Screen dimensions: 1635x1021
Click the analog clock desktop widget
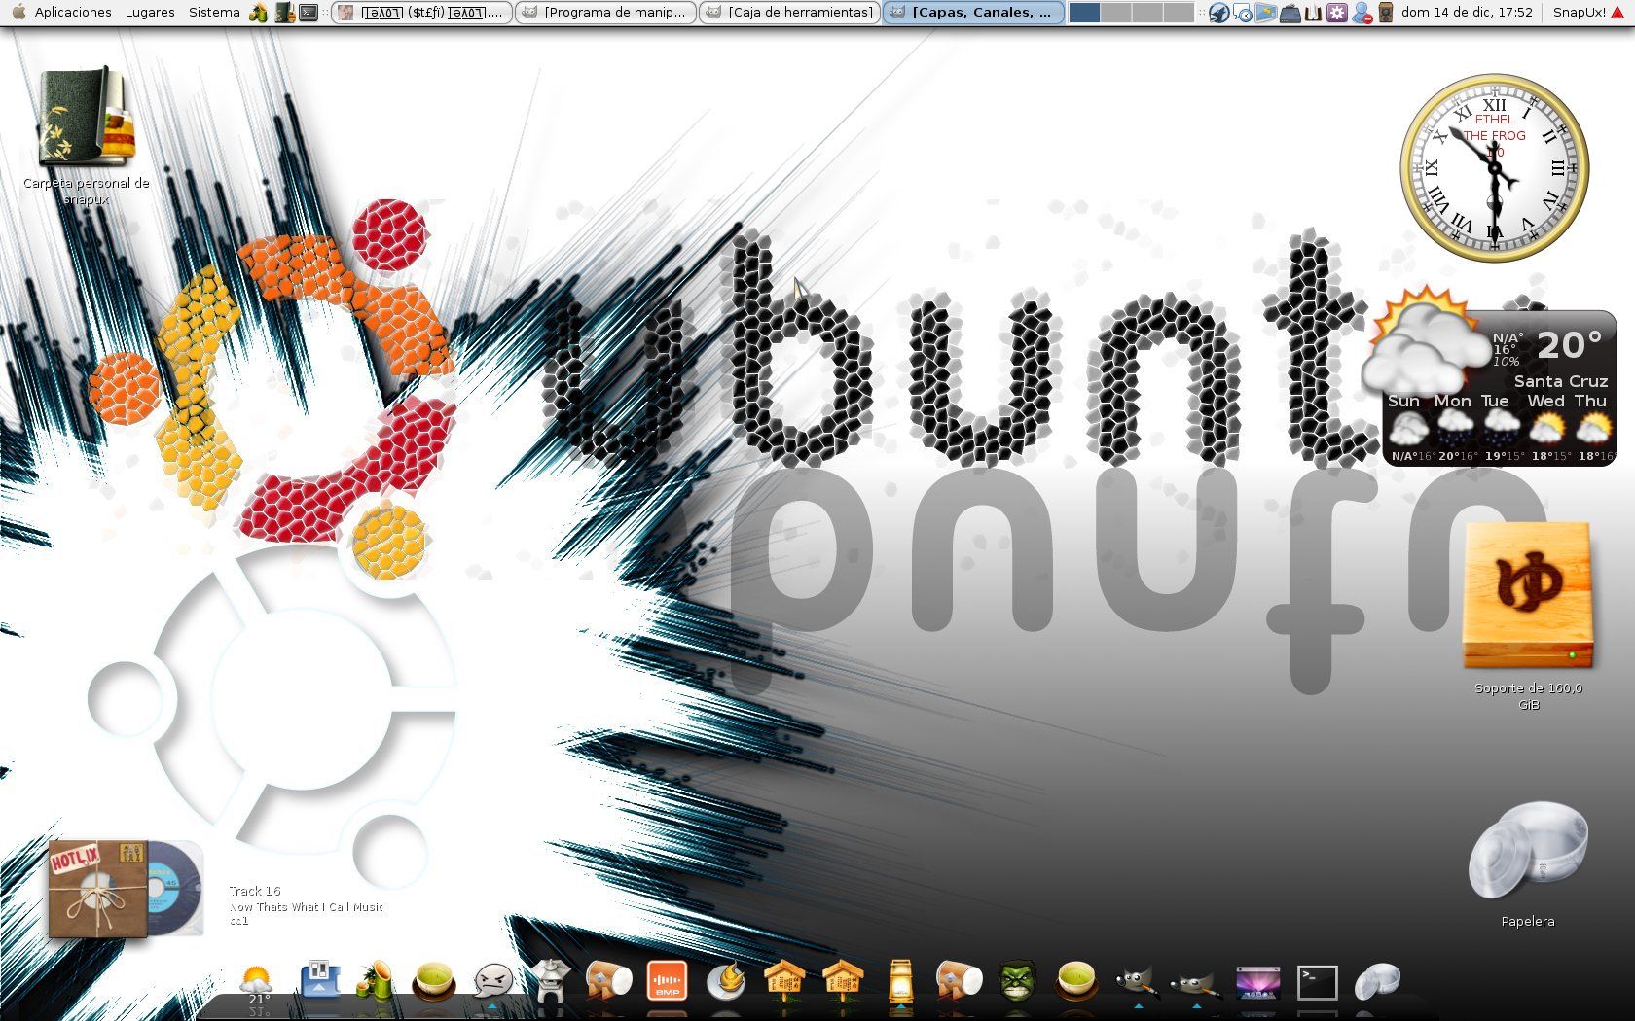coord(1494,167)
